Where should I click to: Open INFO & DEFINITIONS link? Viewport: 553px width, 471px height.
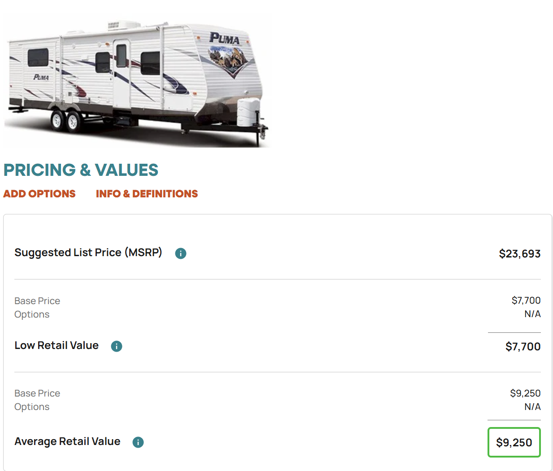coord(147,194)
